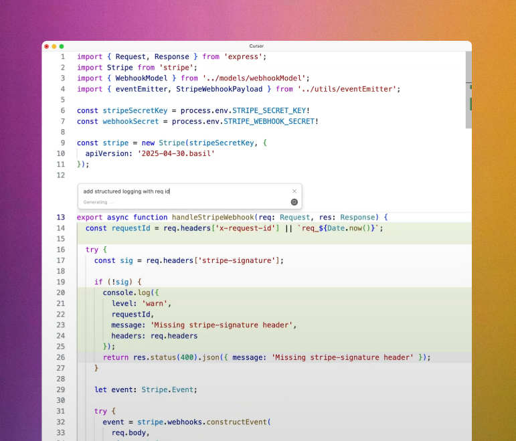Viewport: 516px width, 441px height.
Task: Click '2025-04-30.basil' apiVersion string
Action: point(176,154)
